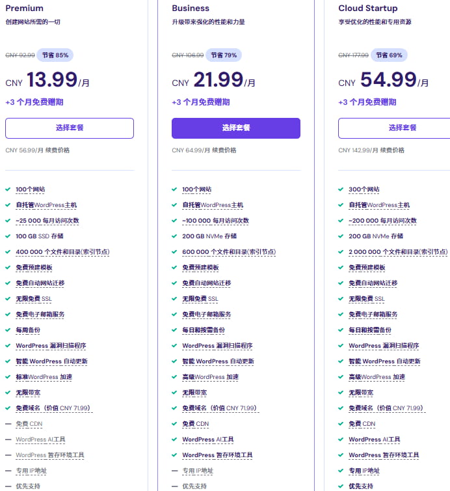
Task: Click the checkmark beside Cloud Startup's 300个网站
Action: (x=341, y=189)
